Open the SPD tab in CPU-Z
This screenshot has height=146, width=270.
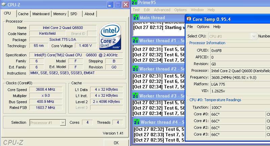click(x=74, y=14)
